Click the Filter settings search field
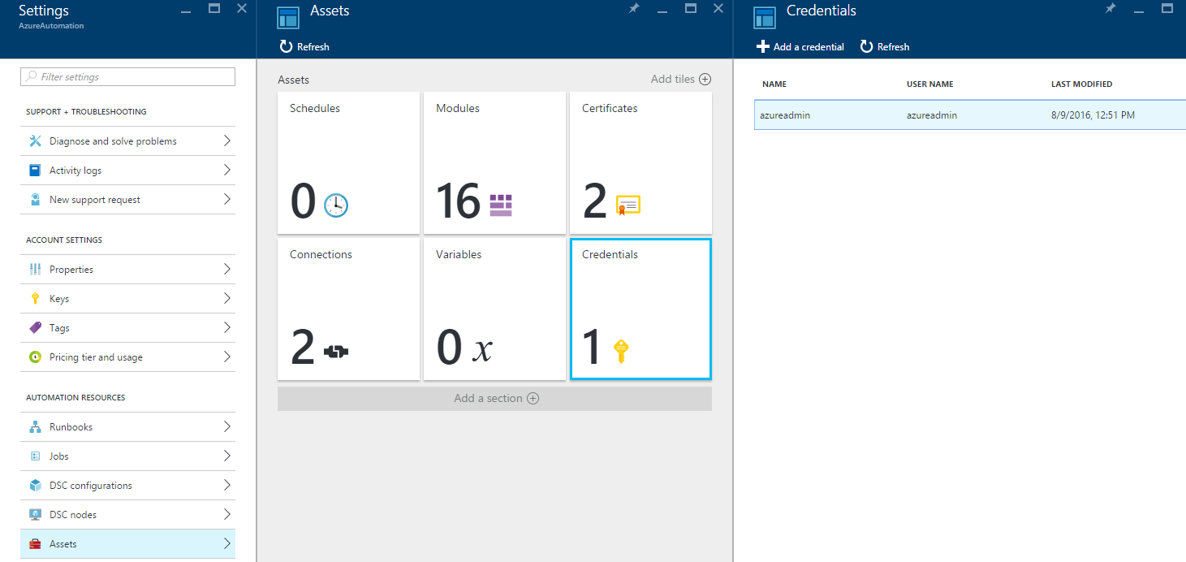Image resolution: width=1186 pixels, height=562 pixels. coord(127,76)
